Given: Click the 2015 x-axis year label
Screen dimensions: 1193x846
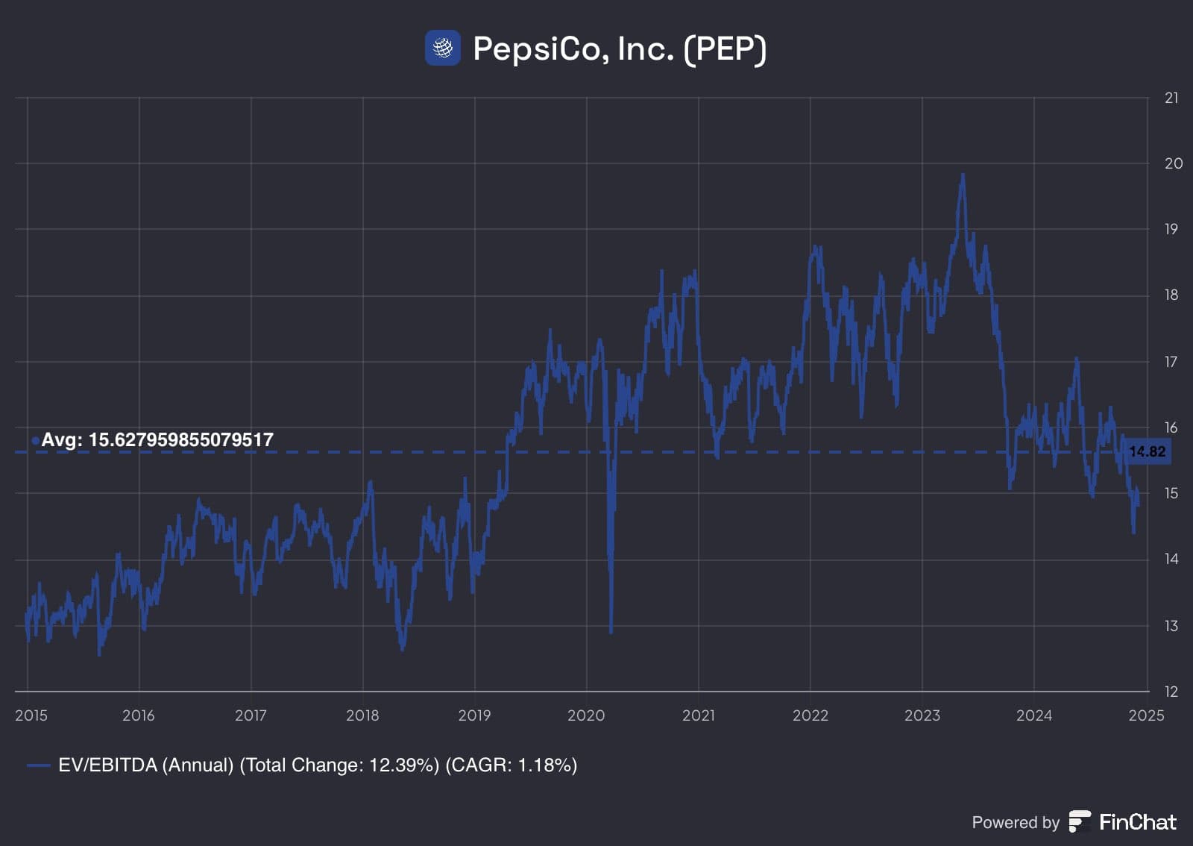Looking at the screenshot, I should coord(31,715).
